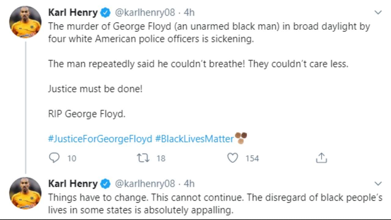Expand the second tweet's chevron menu
391x220 pixels.
point(378,184)
